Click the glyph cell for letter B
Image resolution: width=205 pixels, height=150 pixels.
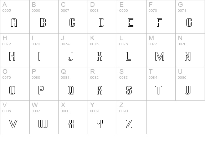(44, 17)
